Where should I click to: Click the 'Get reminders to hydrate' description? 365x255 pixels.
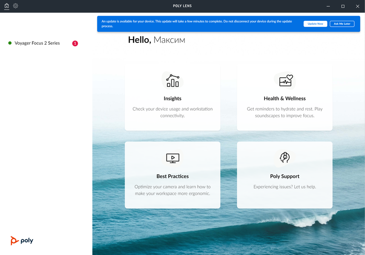click(x=285, y=112)
